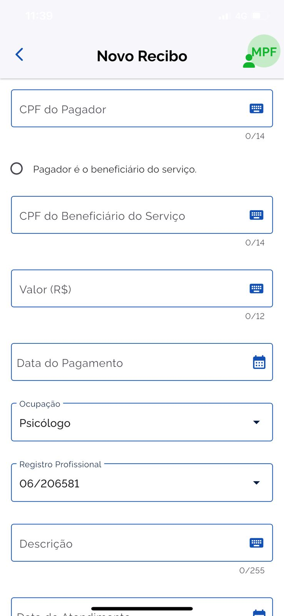Tap keyboard icon in CPF do Pagador
284x616 pixels.
(256, 109)
